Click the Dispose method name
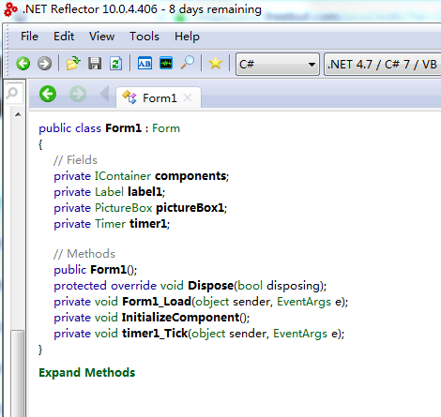 [x=210, y=286]
